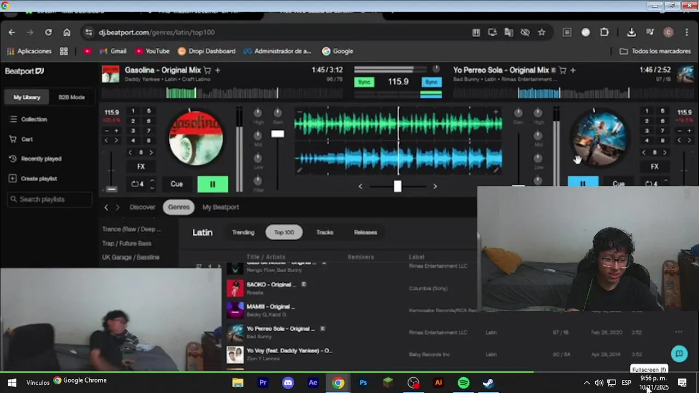Click plus icon next to Gasolina title
This screenshot has height=393, width=699.
[x=217, y=70]
